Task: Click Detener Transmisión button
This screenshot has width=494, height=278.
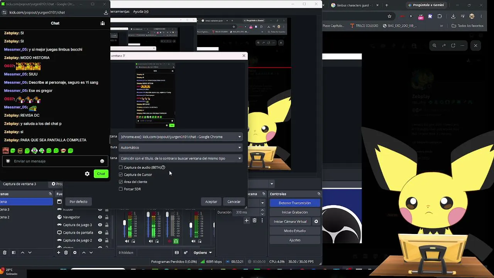Action: (295, 203)
